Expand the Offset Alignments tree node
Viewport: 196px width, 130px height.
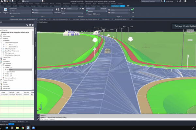1,49
